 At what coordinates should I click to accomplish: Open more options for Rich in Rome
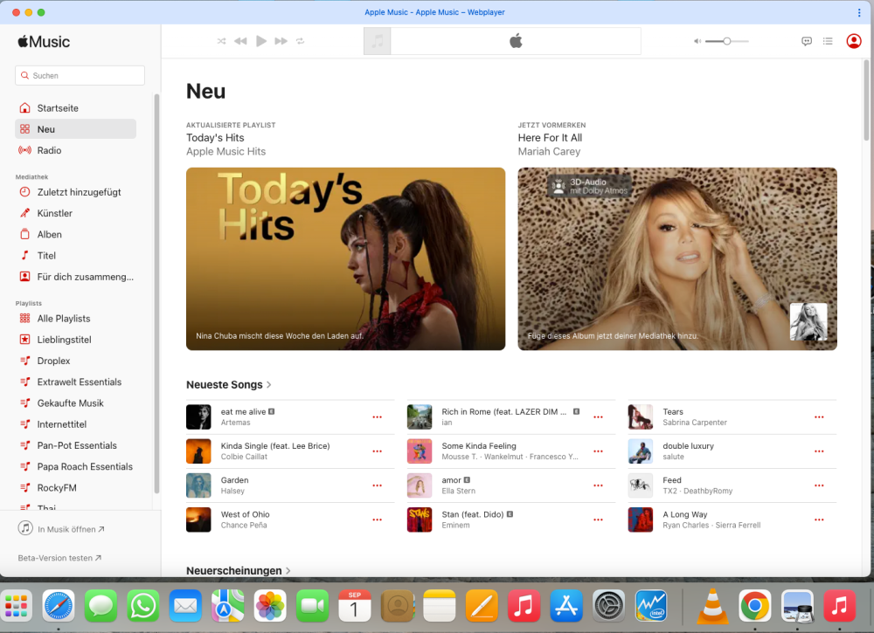598,417
